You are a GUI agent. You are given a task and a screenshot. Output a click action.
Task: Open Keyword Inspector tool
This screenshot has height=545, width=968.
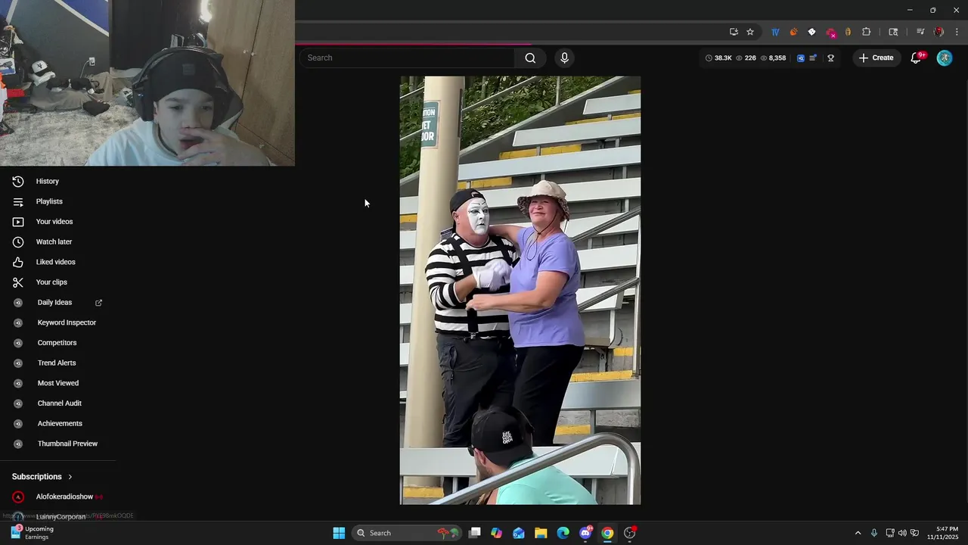click(67, 322)
